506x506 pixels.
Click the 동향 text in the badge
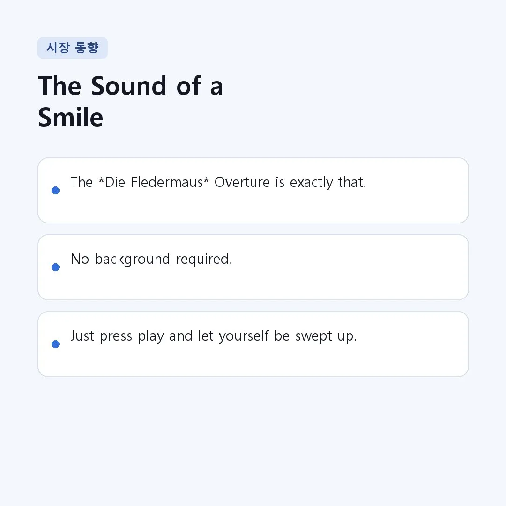pos(87,48)
